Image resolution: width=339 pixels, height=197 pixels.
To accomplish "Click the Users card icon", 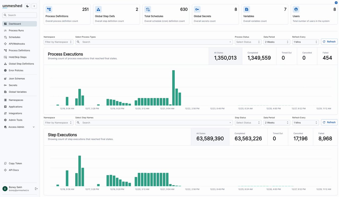I will pos(296,10).
